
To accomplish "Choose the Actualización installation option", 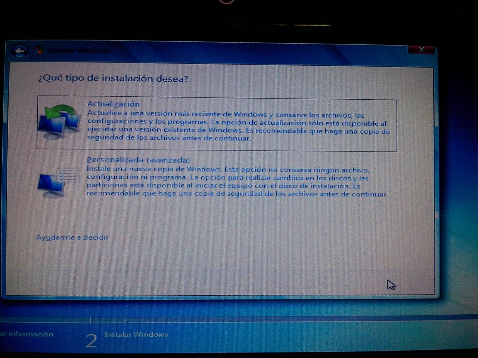I will coord(217,124).
